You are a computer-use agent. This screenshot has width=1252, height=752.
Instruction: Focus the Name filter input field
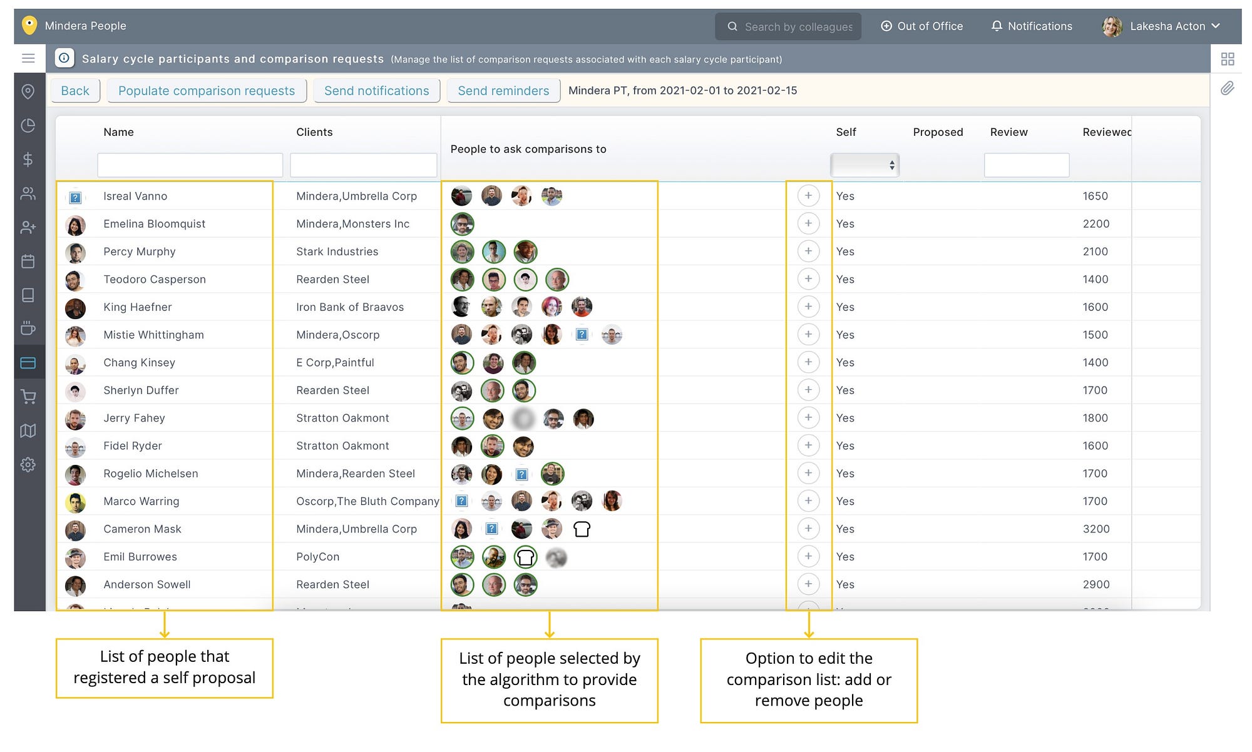click(x=190, y=165)
